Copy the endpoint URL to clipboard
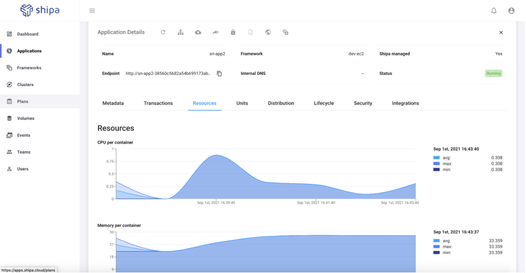The height and width of the screenshot is (273, 526). [x=219, y=74]
